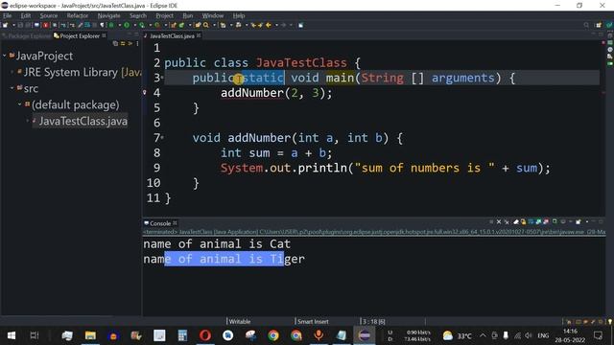
Task: Click the yellow Back navigation arrow
Action: click(x=269, y=25)
